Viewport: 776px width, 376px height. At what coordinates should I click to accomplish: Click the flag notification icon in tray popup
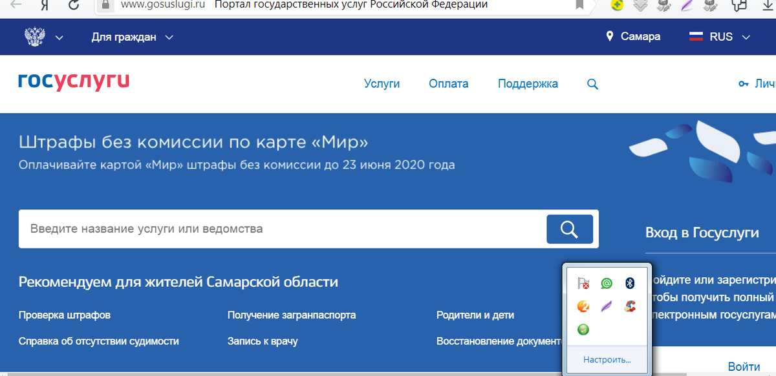(x=584, y=283)
